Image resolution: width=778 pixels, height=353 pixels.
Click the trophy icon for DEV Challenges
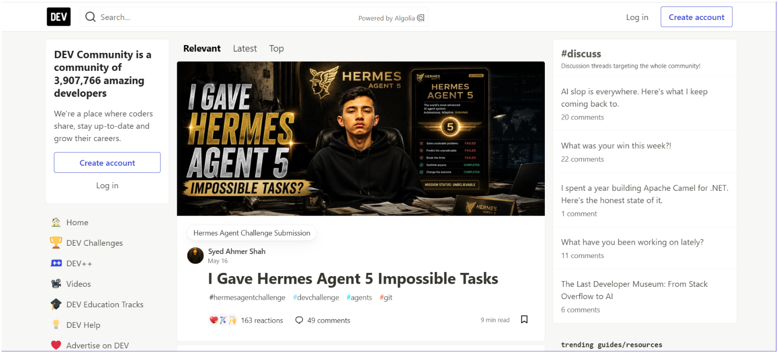[56, 243]
